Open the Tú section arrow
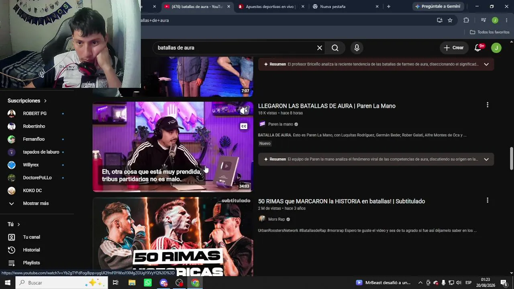 [18, 224]
